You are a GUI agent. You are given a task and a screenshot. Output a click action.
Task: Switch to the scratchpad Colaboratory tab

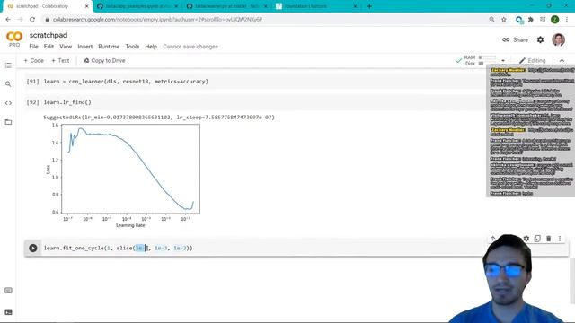(46, 6)
